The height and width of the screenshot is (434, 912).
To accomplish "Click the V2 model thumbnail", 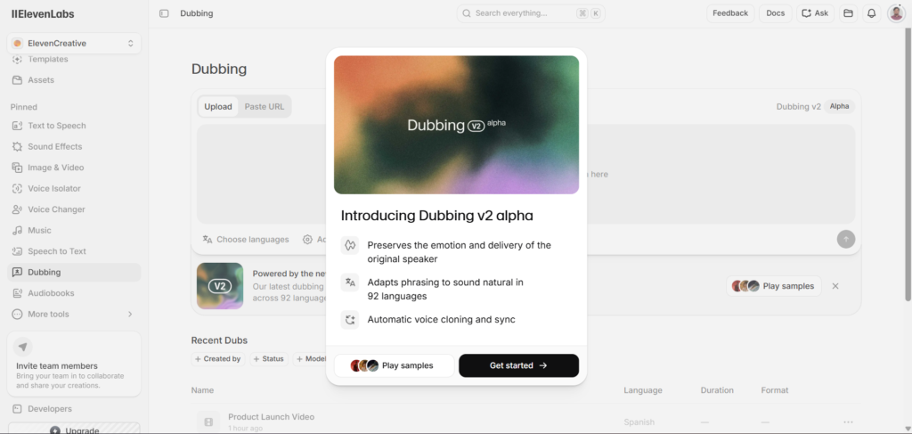I will tap(220, 286).
